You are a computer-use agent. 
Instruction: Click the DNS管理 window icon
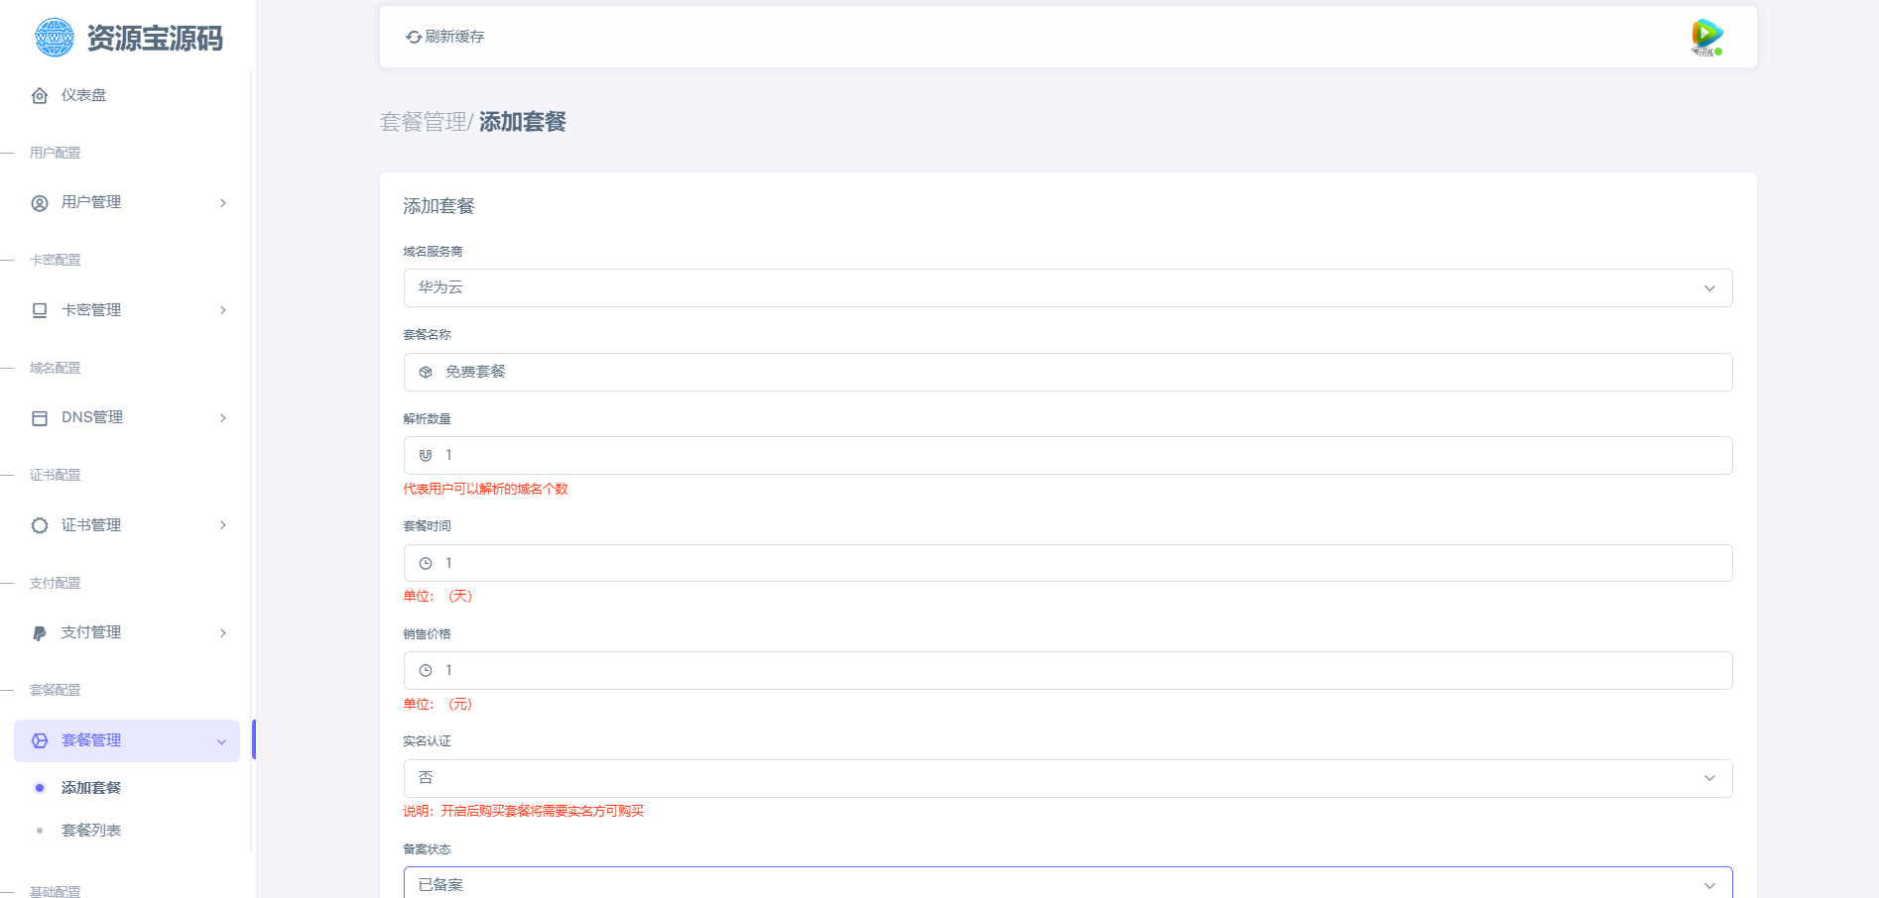coord(40,418)
